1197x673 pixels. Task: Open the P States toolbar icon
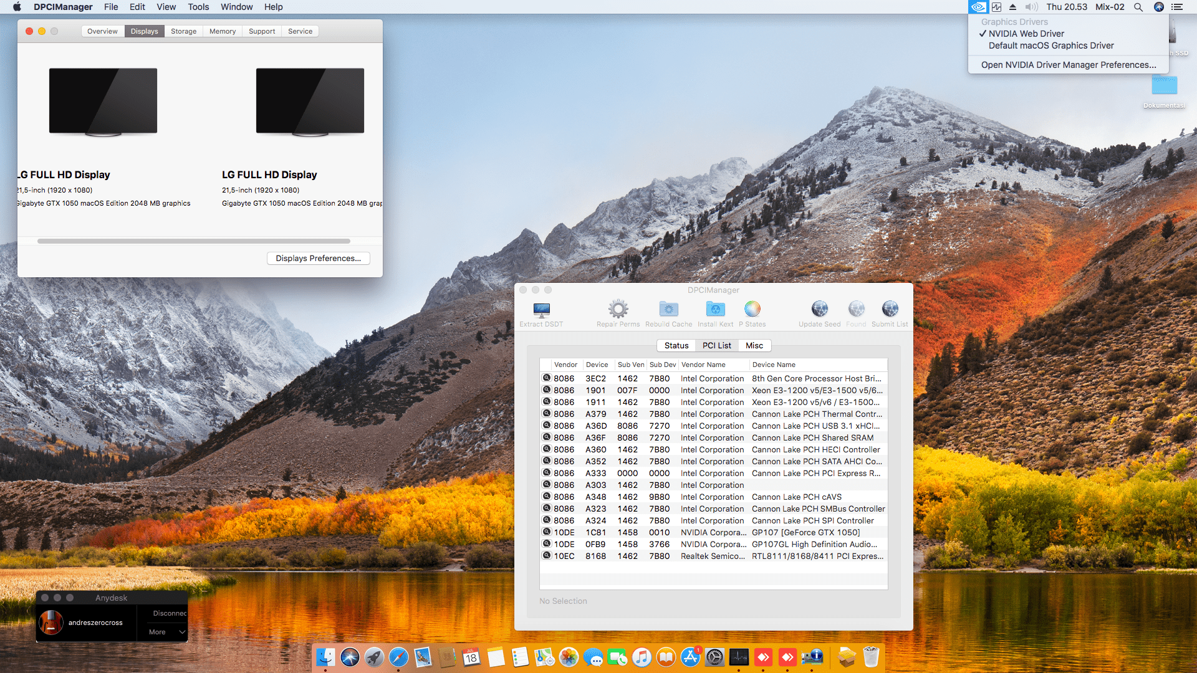752,310
